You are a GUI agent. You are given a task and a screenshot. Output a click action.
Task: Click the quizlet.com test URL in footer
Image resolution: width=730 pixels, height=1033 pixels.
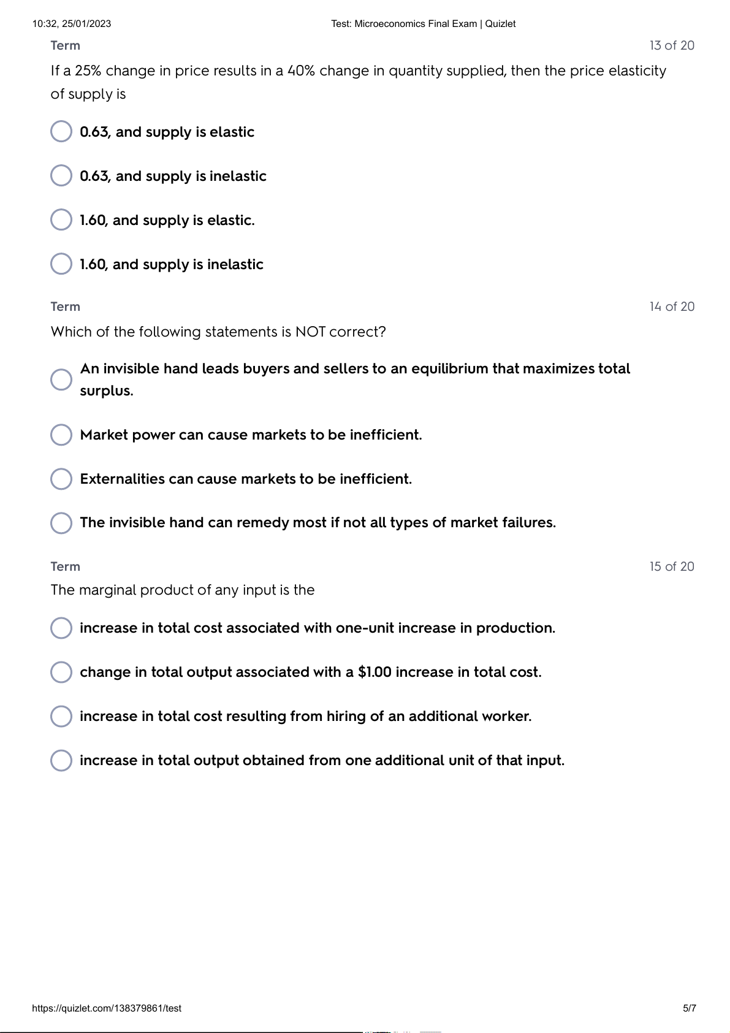[x=107, y=1008]
